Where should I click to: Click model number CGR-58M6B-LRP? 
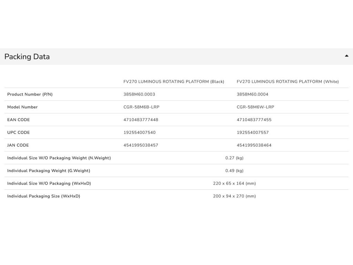[141, 107]
